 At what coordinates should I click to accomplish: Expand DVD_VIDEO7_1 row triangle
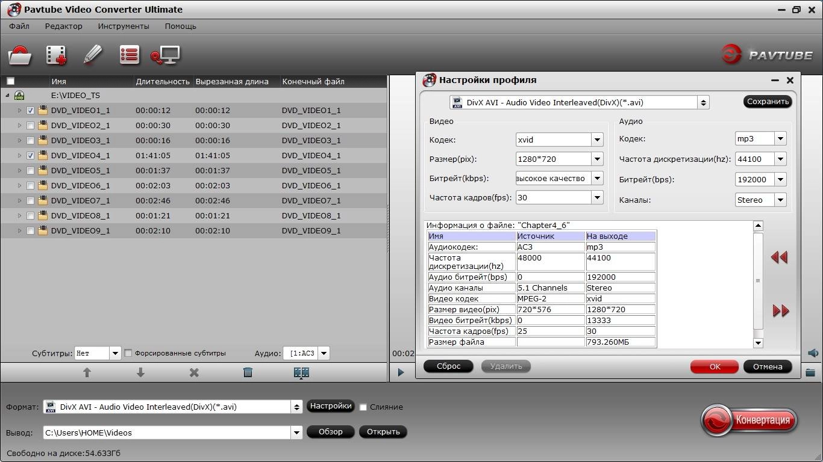(x=19, y=200)
